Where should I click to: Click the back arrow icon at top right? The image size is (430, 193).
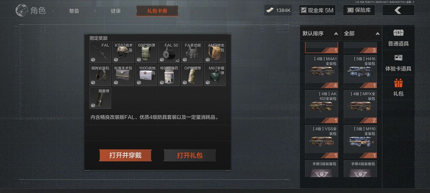(398, 10)
